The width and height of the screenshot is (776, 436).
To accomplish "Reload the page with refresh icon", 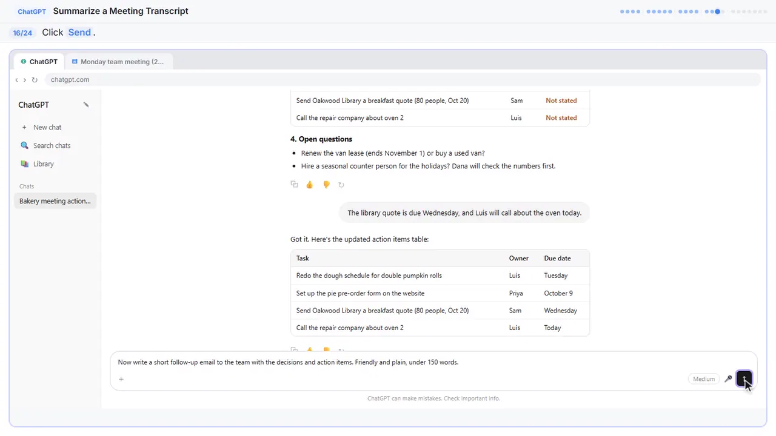I will click(35, 80).
